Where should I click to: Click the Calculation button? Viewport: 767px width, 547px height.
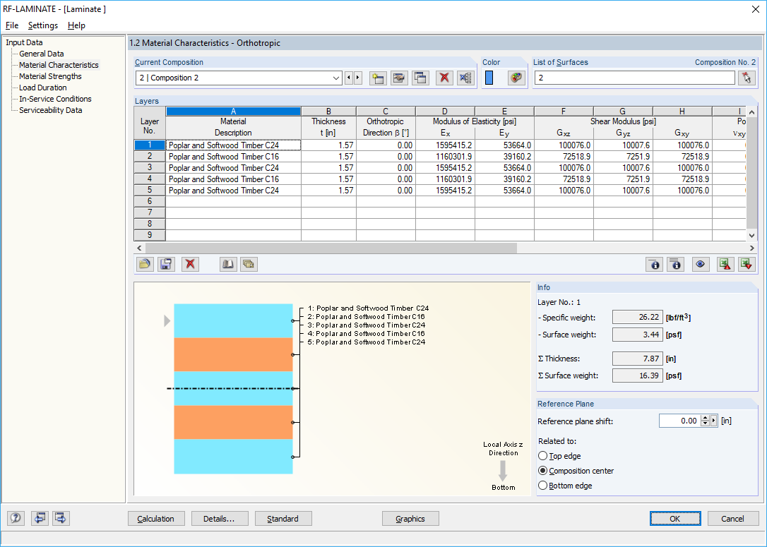pyautogui.click(x=156, y=519)
